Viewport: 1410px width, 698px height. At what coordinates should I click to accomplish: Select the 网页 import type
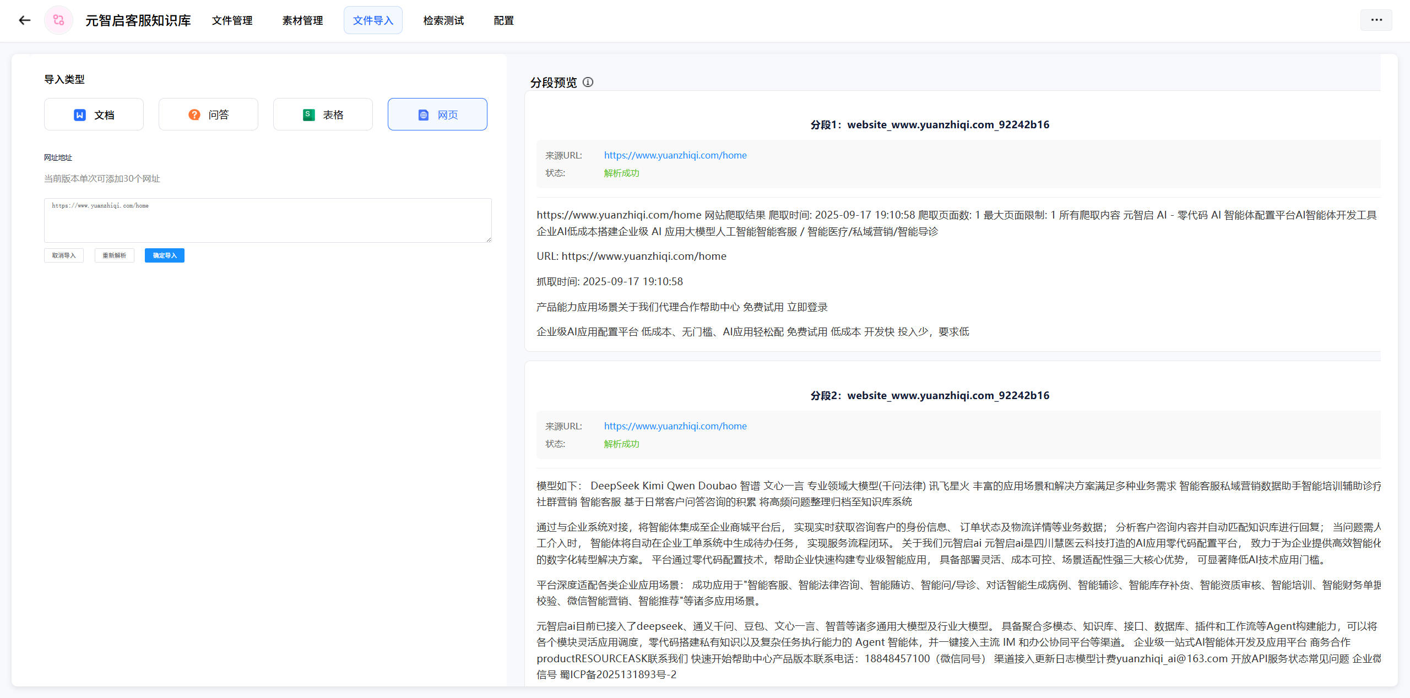click(437, 114)
